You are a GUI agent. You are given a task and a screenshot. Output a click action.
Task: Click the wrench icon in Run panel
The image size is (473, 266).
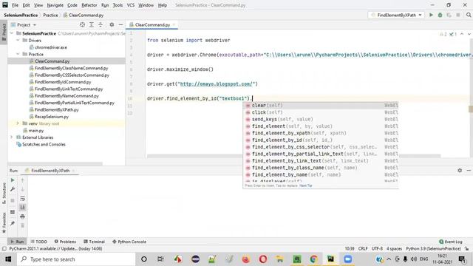coord(13,189)
